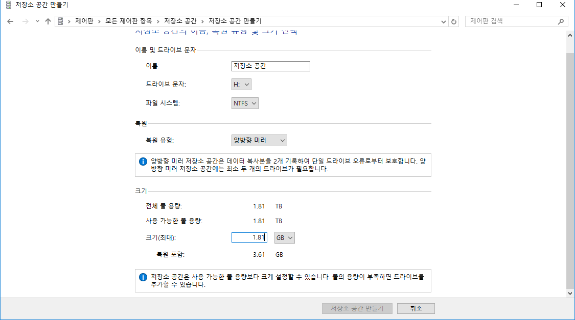
Task: Click the 취소 button
Action: click(x=416, y=308)
